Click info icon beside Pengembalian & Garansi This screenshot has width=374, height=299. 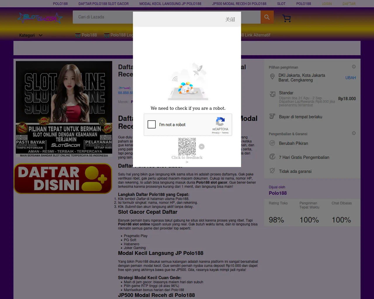(x=354, y=133)
